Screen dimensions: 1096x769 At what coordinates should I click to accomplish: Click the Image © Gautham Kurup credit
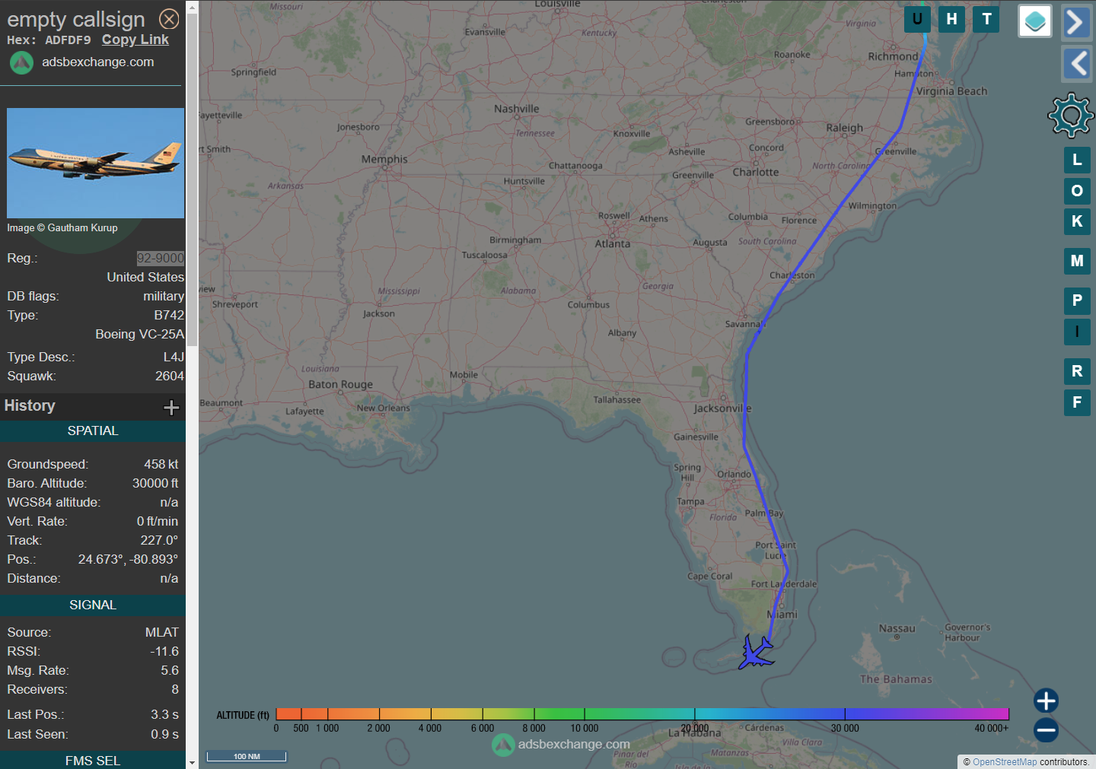tap(62, 228)
